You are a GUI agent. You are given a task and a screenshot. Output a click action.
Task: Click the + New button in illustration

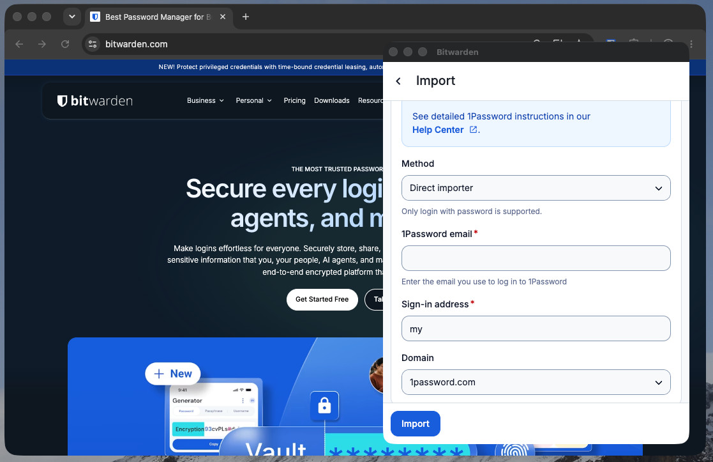tap(173, 374)
